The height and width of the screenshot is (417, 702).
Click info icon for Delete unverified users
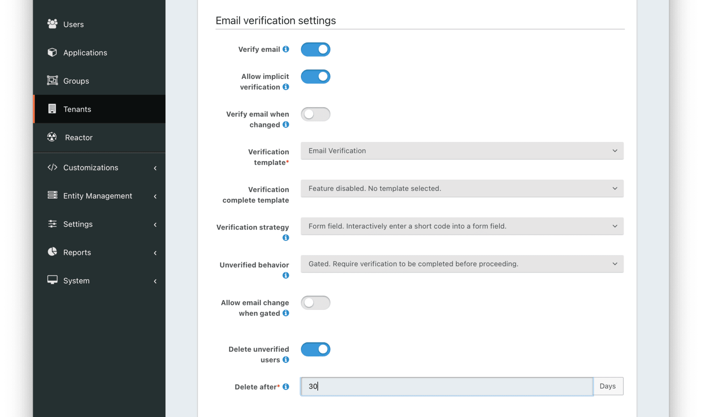point(286,359)
